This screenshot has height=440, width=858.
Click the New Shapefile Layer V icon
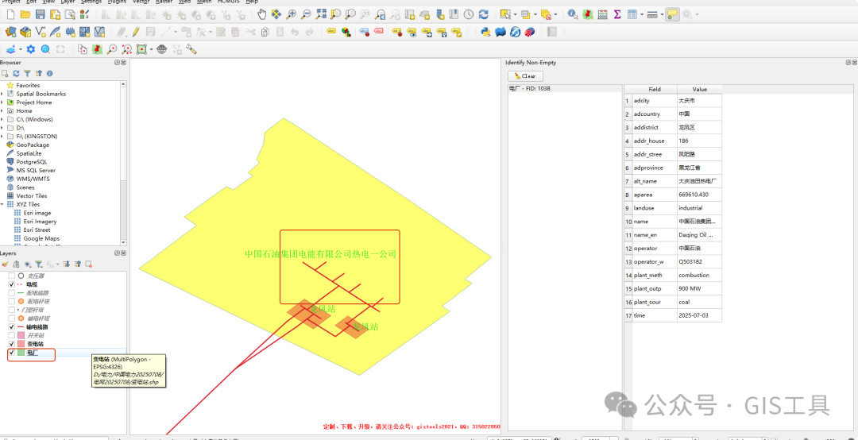pos(40,33)
